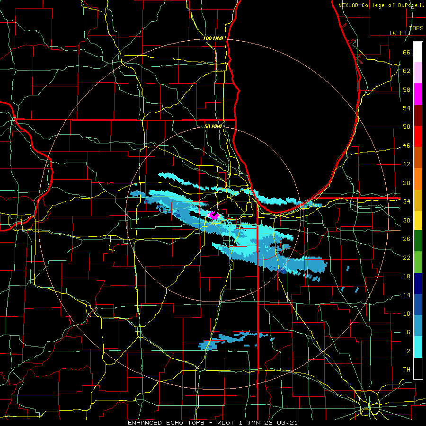Click the legend value 58
The image size is (426, 426).
click(x=407, y=89)
